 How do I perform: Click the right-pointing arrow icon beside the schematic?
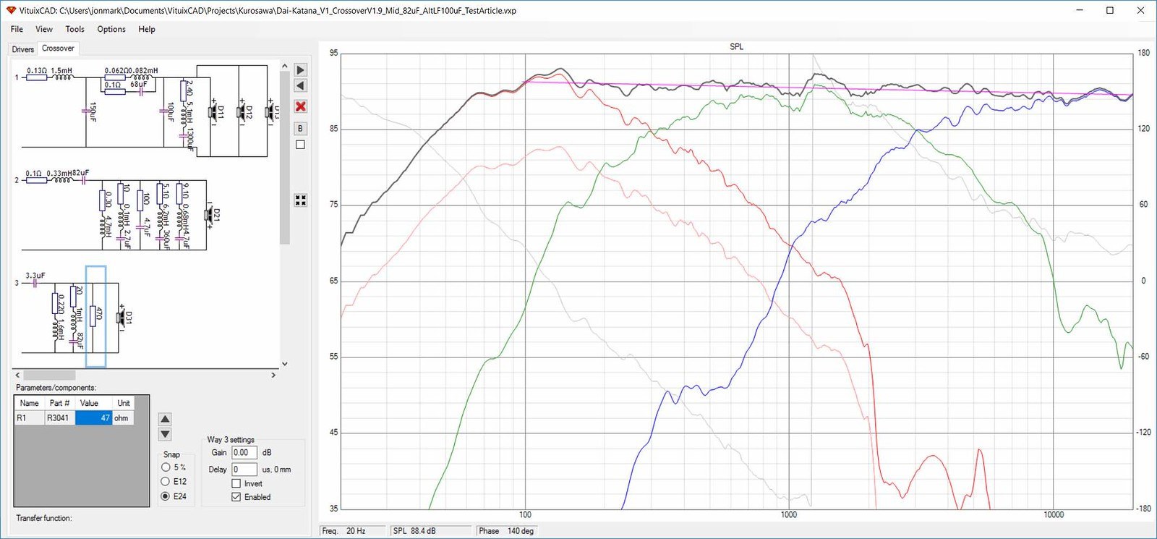click(301, 70)
